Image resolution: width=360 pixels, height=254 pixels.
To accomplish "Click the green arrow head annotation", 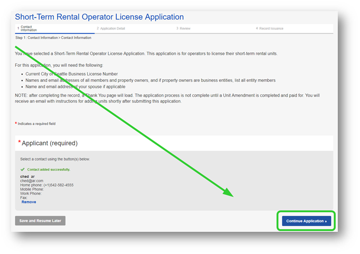I will click(x=228, y=191).
